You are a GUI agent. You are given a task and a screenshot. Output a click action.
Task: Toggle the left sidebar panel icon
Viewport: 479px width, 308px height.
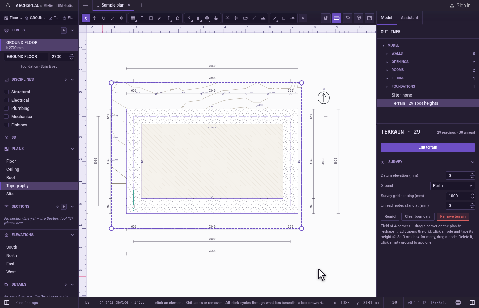(7, 303)
